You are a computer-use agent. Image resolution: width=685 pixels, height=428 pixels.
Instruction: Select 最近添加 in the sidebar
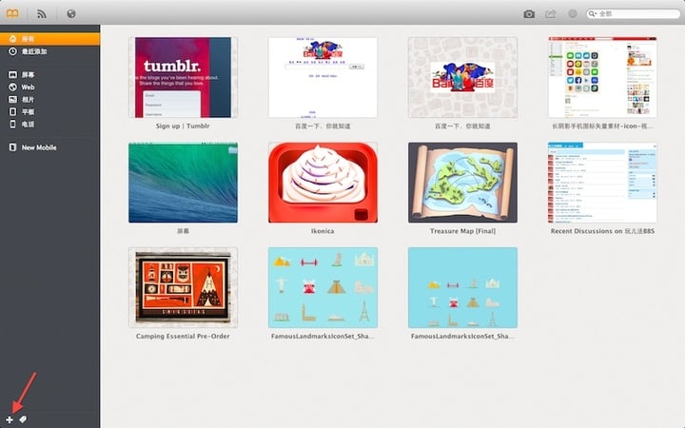pos(34,50)
